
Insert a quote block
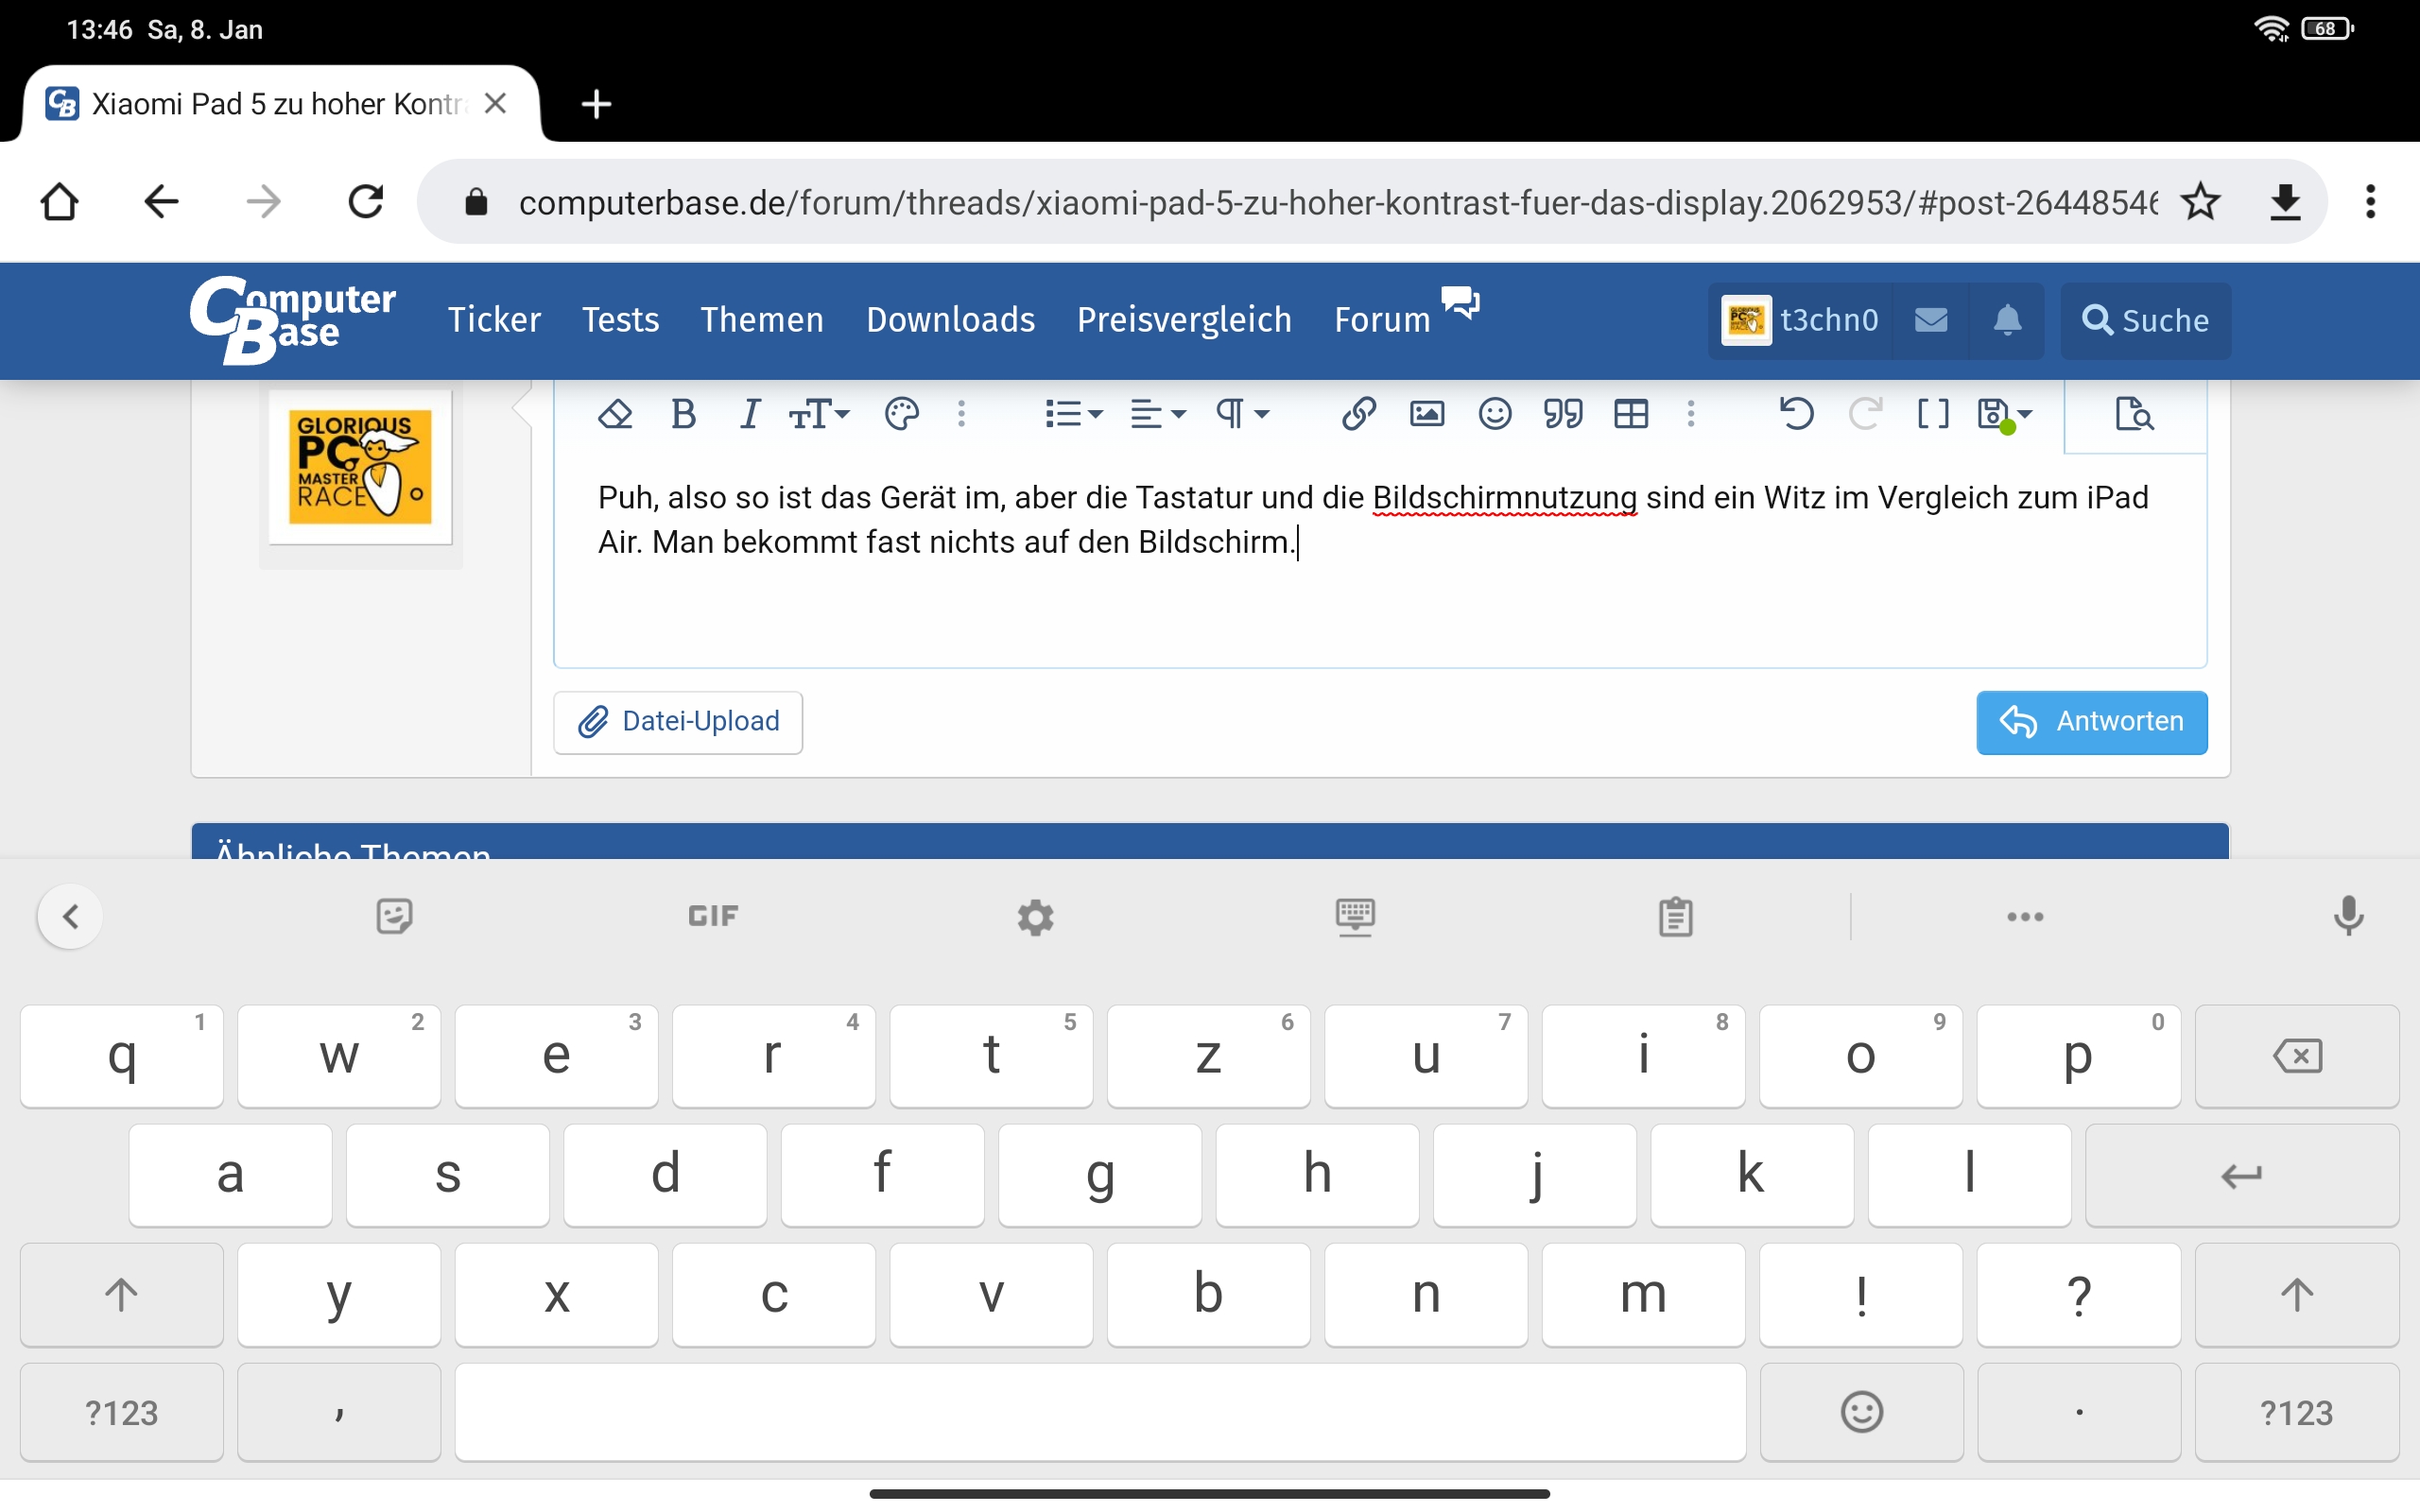pyautogui.click(x=1562, y=413)
